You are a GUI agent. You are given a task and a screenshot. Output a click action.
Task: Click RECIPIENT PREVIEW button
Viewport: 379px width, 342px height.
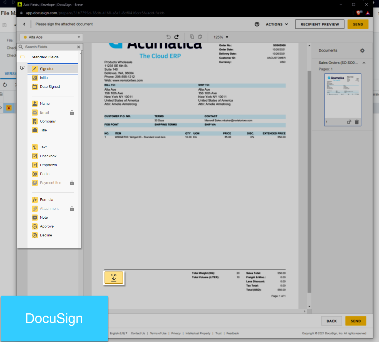tap(320, 24)
